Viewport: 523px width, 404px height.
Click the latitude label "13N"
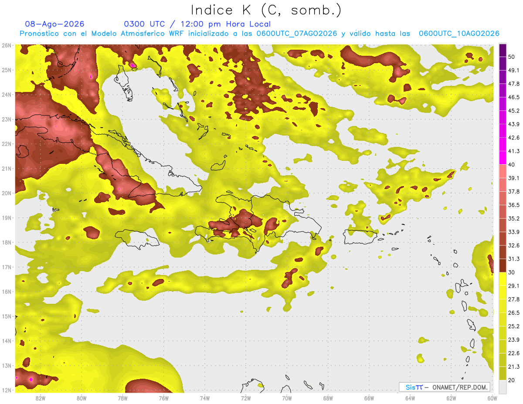click(x=6, y=366)
